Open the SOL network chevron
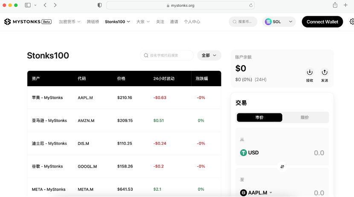The image size is (354, 197). point(290,22)
